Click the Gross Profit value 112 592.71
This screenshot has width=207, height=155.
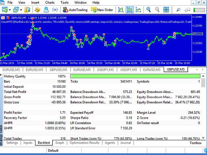[x=58, y=97]
